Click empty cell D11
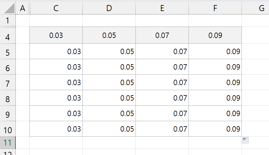This screenshot has height=155, width=269. coord(109,143)
